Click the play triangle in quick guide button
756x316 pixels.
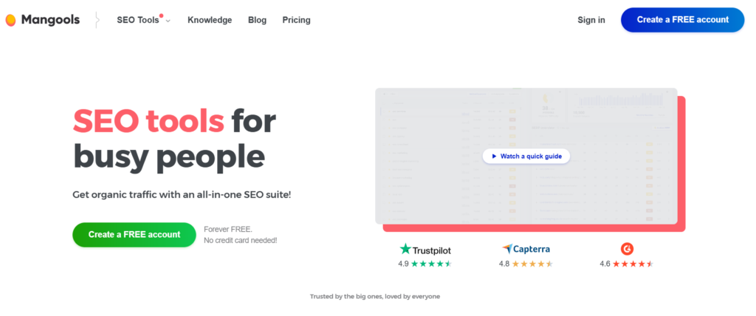(494, 157)
